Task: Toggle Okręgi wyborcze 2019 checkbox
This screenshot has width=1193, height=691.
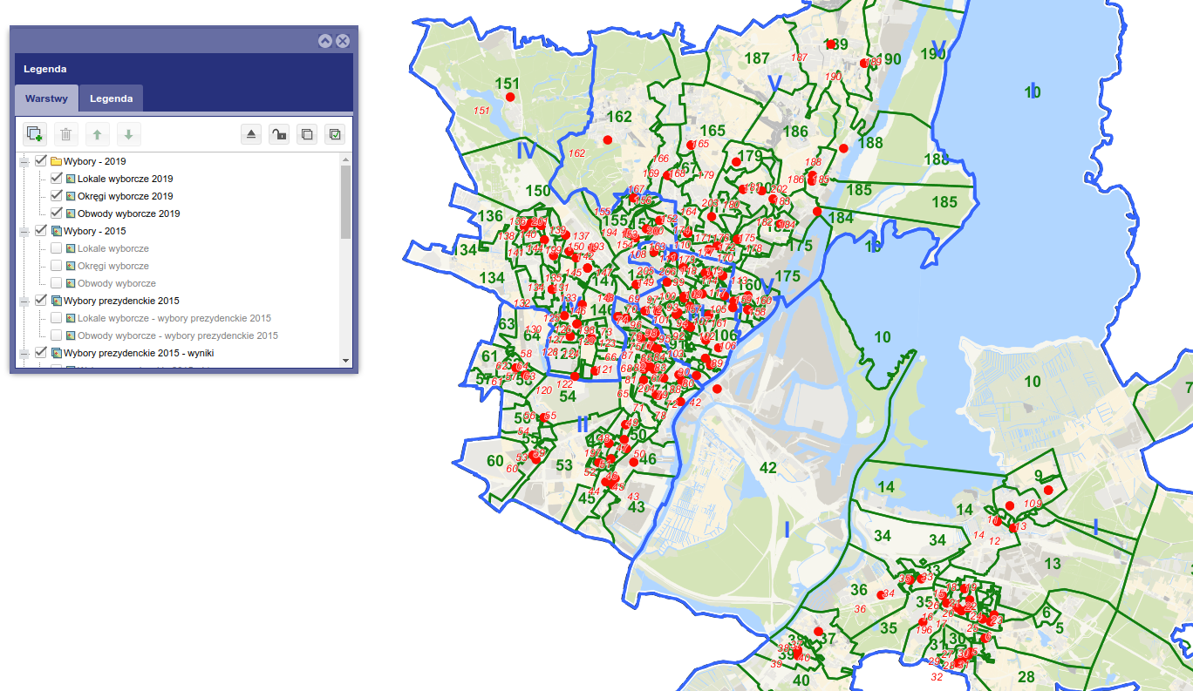Action: click(57, 195)
